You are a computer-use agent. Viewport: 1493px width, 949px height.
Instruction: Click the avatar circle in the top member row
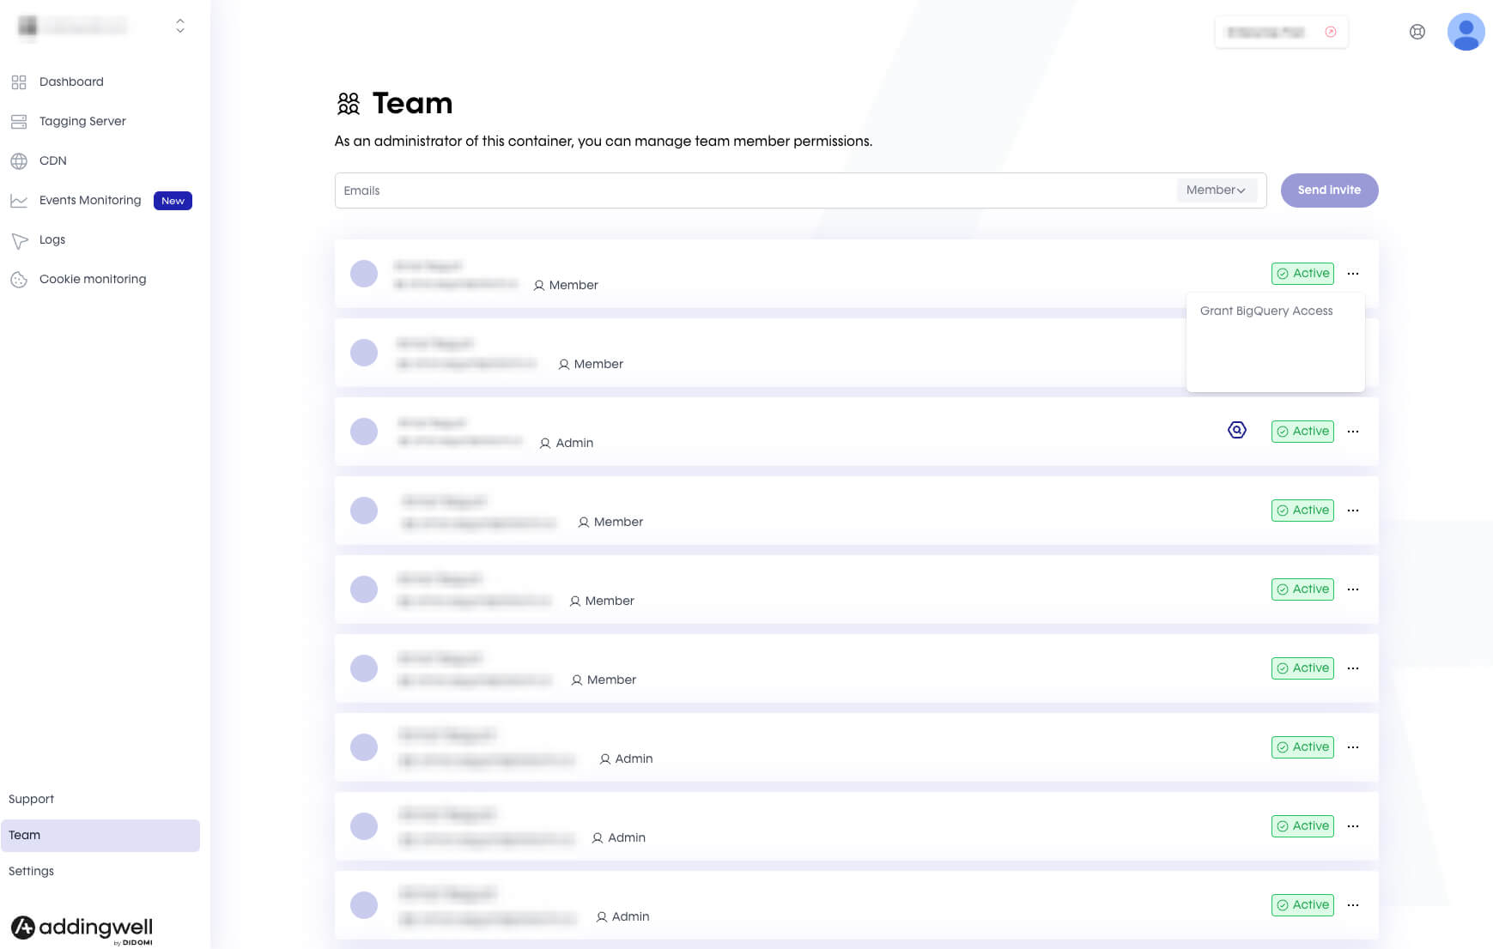click(x=364, y=274)
